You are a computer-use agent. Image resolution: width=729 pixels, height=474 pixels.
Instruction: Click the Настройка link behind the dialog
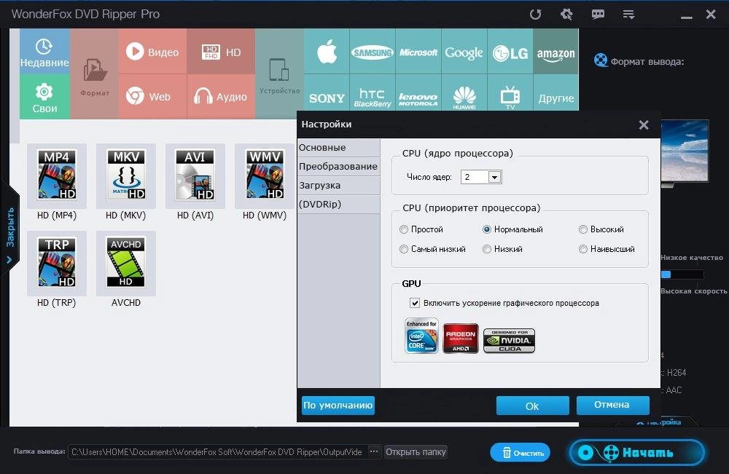(660, 422)
